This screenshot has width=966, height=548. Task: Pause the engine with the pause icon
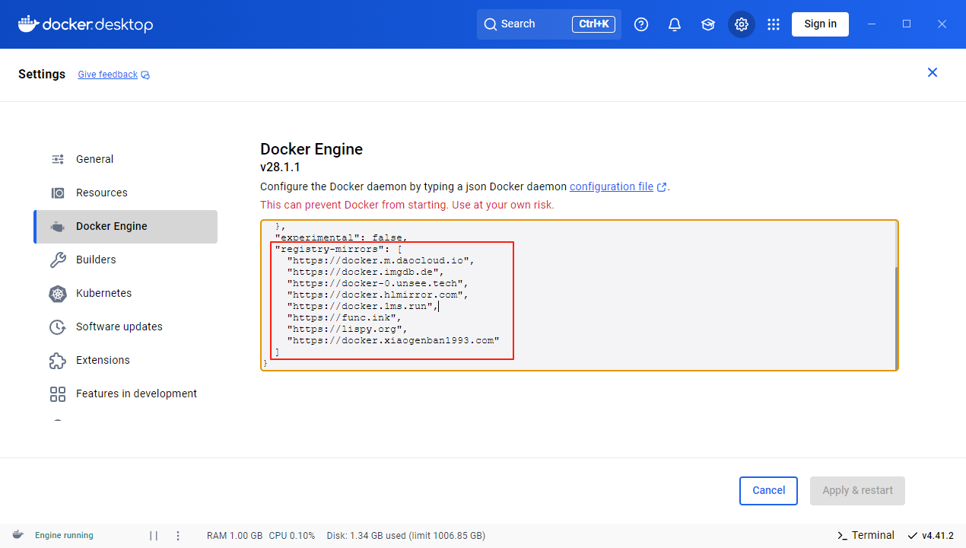tap(154, 536)
